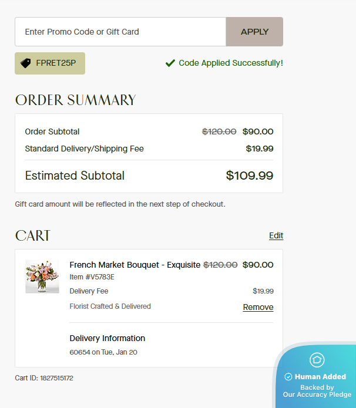Screen dimensions: 356x408
Task: Click the FPRET25P promo code chip
Action: [x=50, y=63]
